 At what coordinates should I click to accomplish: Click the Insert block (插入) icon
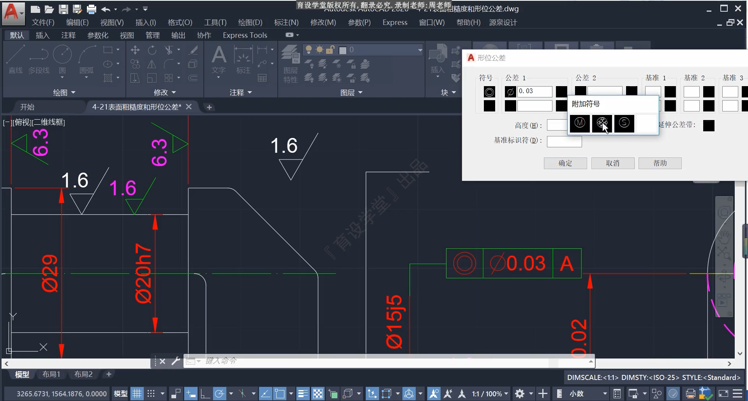(438, 59)
